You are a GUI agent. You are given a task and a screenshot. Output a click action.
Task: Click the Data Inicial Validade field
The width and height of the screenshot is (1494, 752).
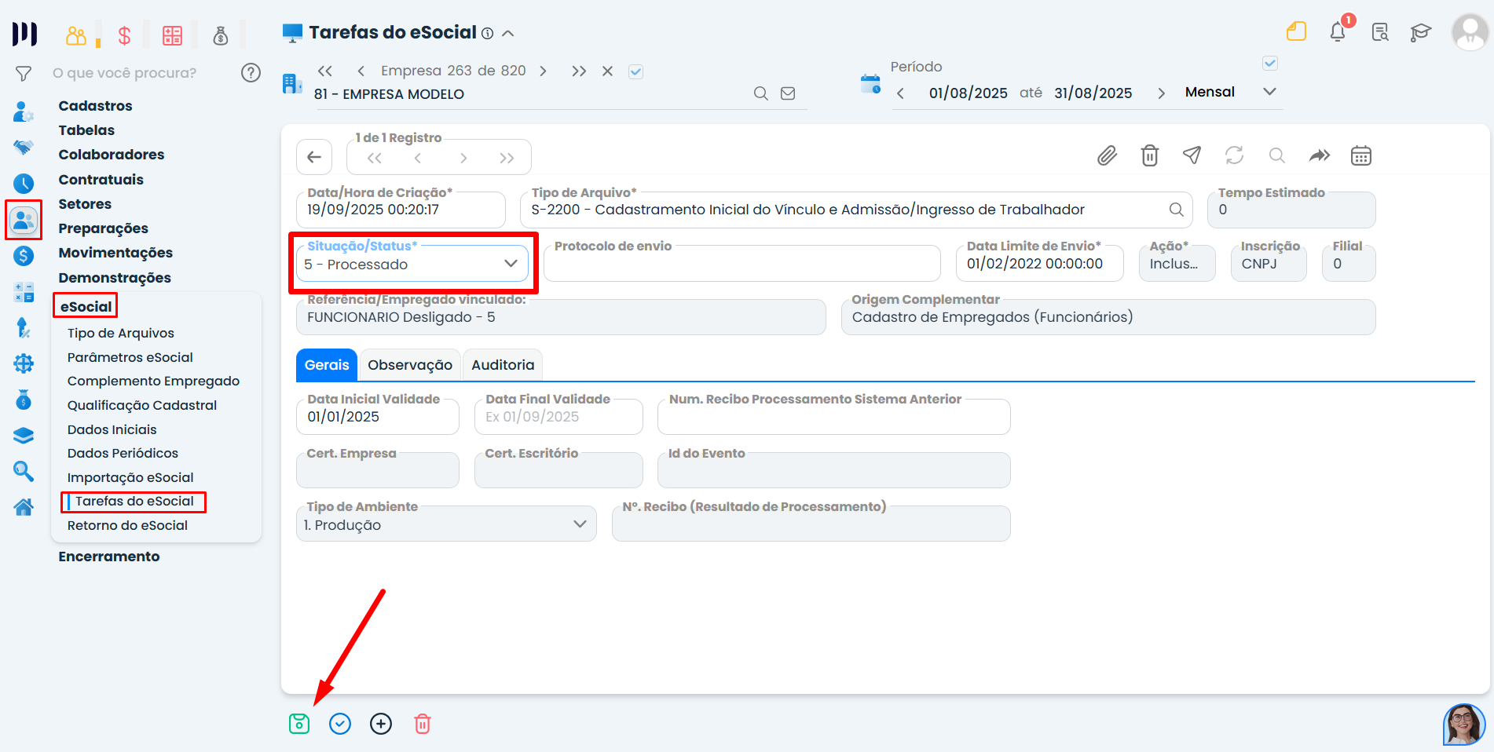click(378, 417)
